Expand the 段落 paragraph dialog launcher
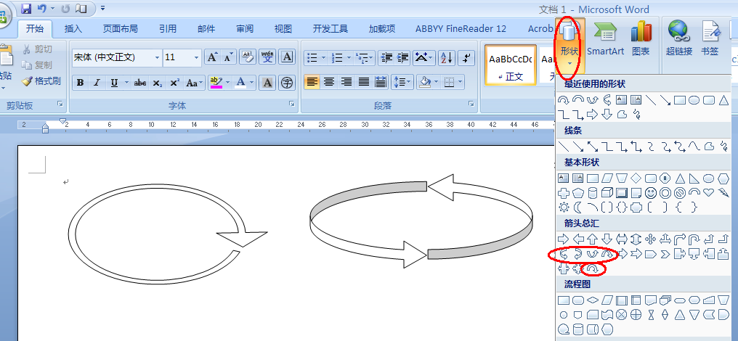The image size is (738, 341). coord(471,104)
